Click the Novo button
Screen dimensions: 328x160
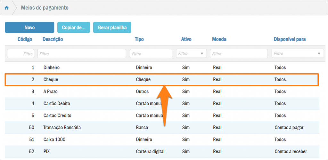tap(29, 28)
